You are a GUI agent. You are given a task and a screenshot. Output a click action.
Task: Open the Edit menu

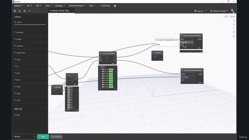[39, 6]
